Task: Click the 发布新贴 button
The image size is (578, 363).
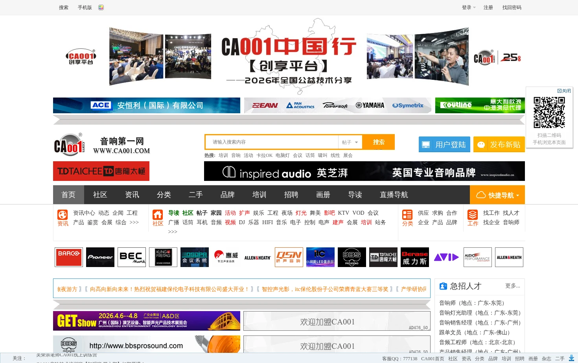Action: click(499, 144)
